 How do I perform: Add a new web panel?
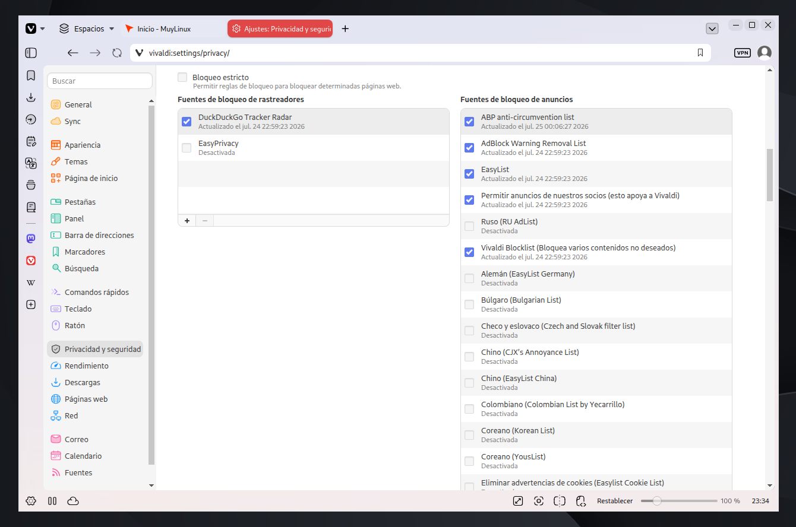tap(31, 304)
